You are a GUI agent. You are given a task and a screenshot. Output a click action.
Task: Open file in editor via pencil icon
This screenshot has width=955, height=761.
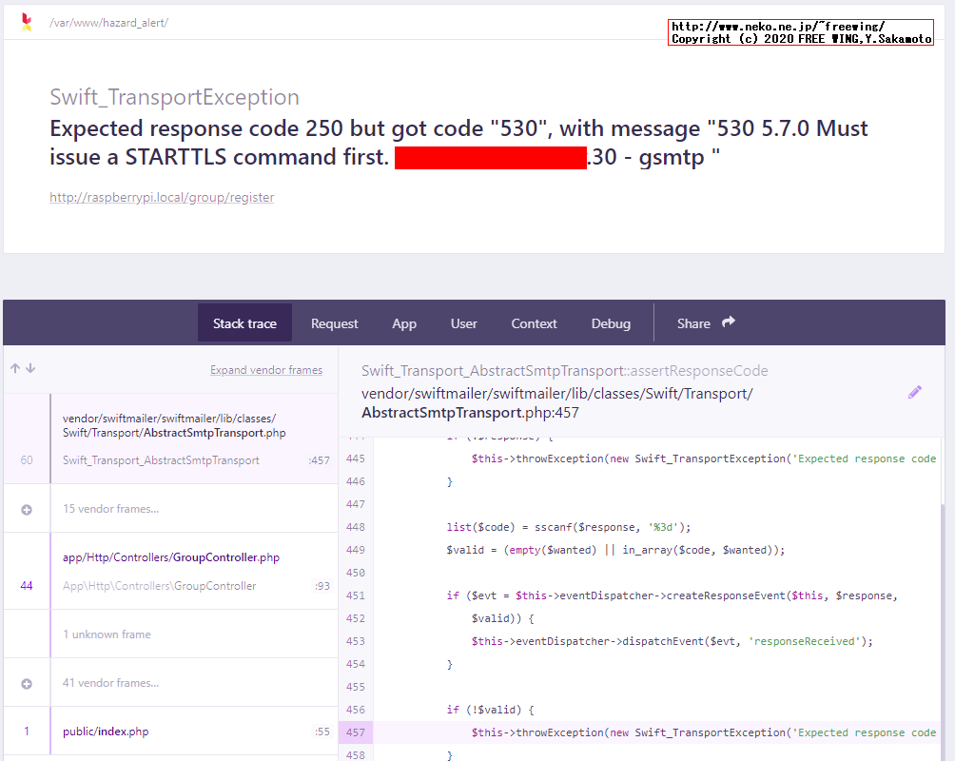(x=915, y=391)
